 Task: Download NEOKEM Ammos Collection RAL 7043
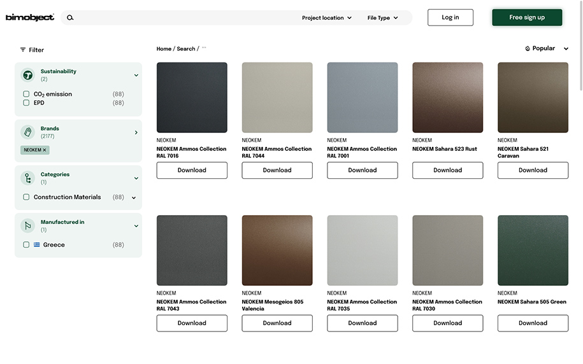tap(192, 323)
